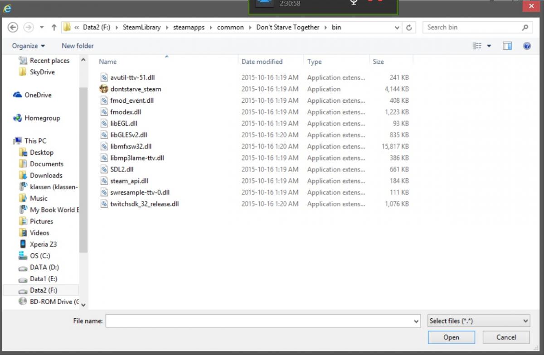The image size is (544, 355).
Task: Select the Xperia Z3 device icon
Action: coord(23,244)
